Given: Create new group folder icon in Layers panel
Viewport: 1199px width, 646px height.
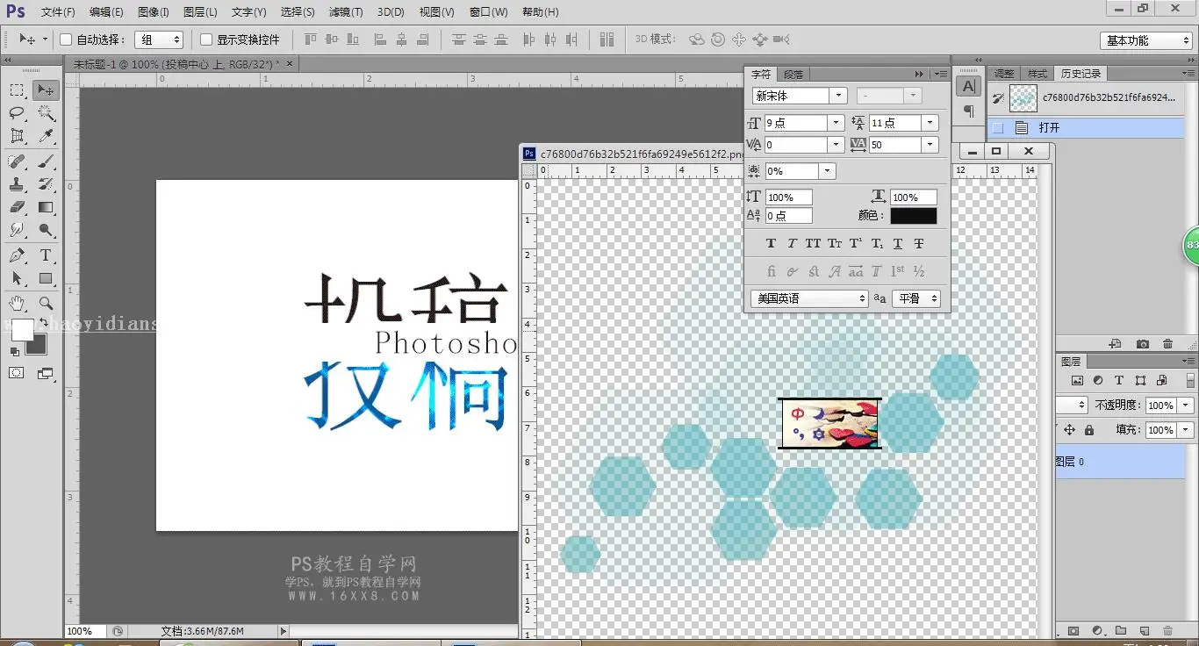Looking at the screenshot, I should click(1121, 630).
